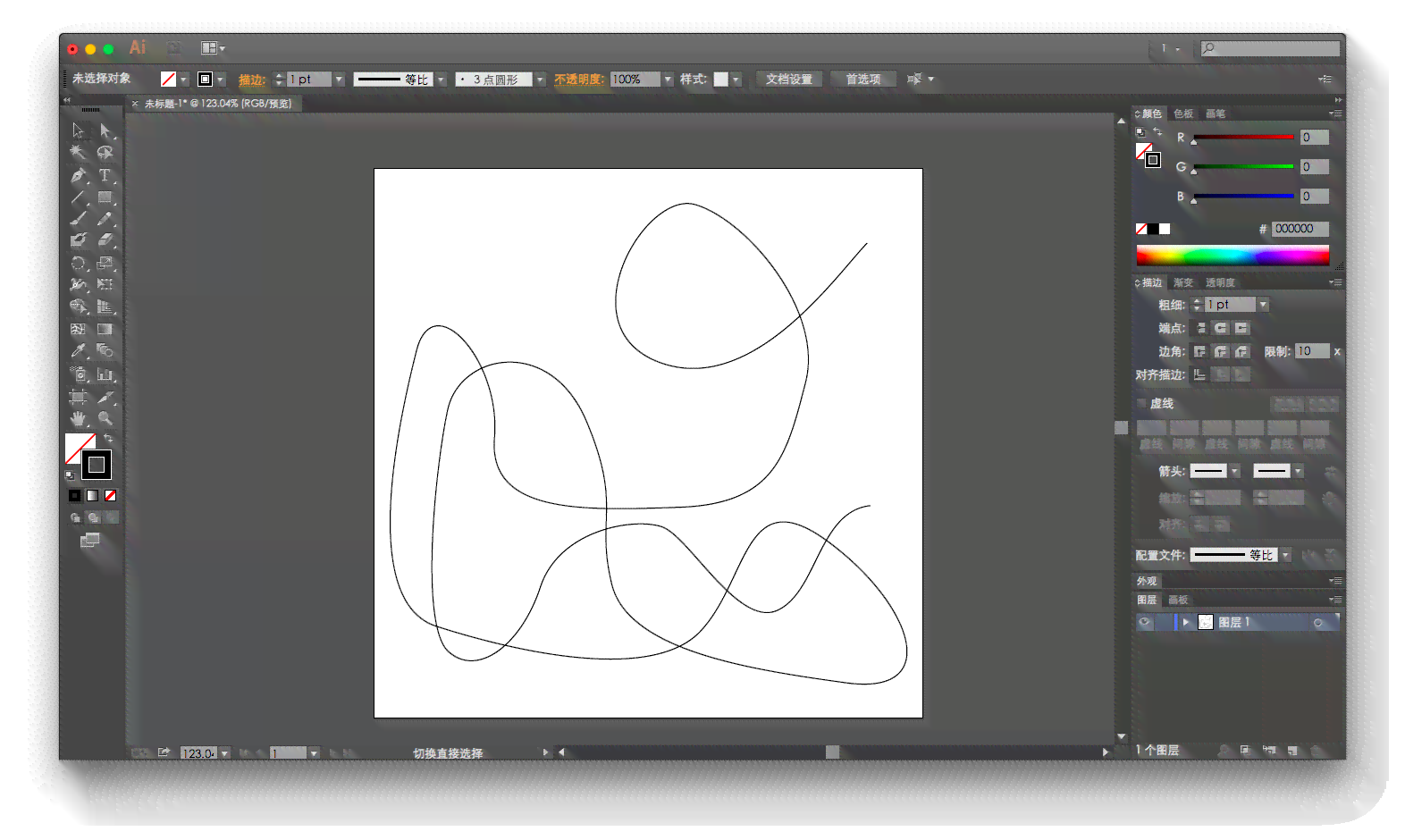The image size is (1405, 840).
Task: Select round cap for 端点
Action: (x=1221, y=328)
